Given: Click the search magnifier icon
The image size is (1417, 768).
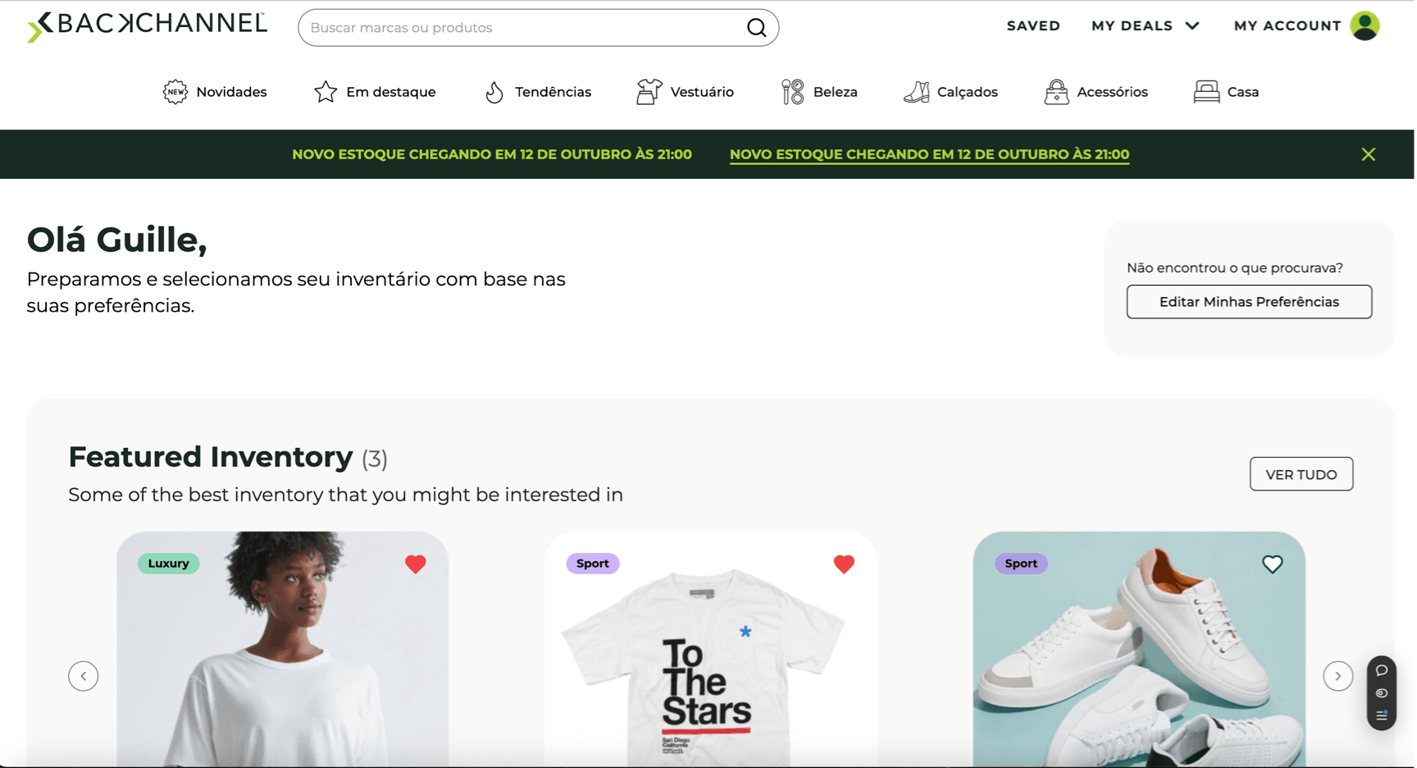Looking at the screenshot, I should pyautogui.click(x=756, y=28).
